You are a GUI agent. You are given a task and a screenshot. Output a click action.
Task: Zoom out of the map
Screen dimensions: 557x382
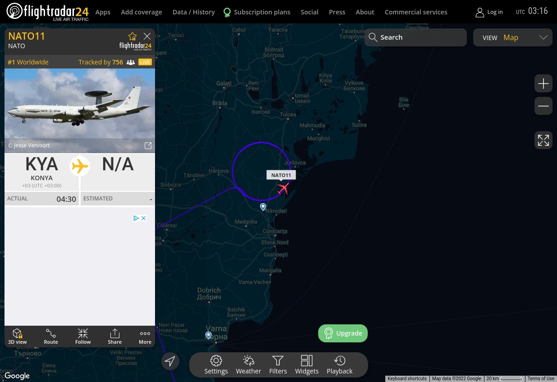[x=543, y=106]
